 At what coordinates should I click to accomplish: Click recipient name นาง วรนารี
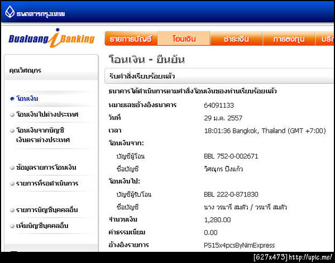pyautogui.click(x=245, y=207)
